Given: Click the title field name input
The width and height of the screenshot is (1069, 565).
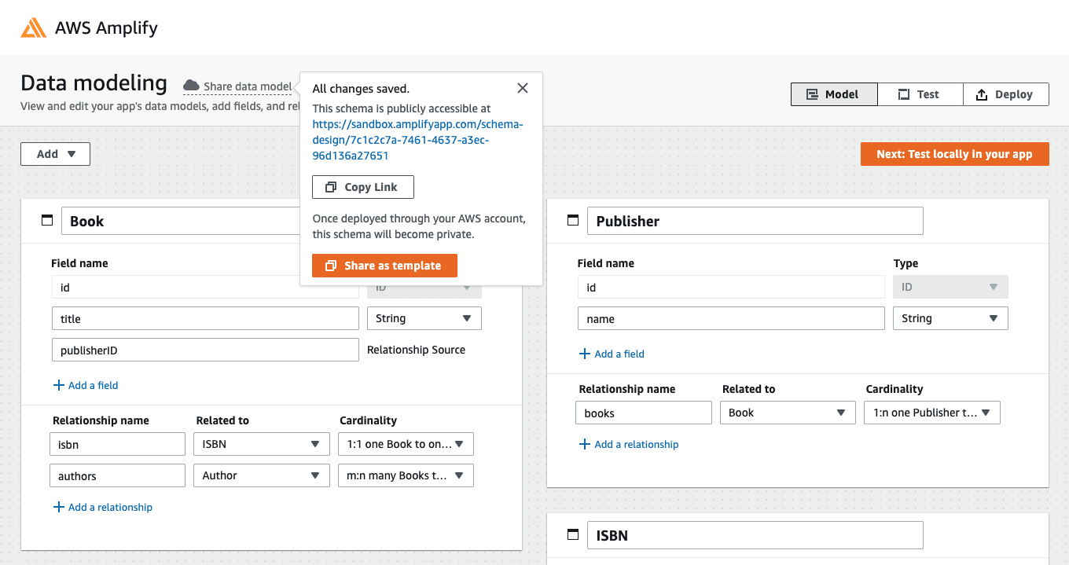Looking at the screenshot, I should [x=205, y=318].
